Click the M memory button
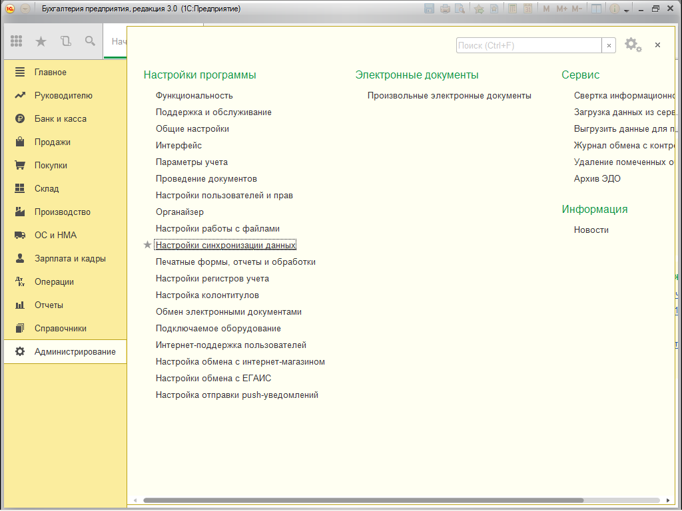682x511 pixels. click(546, 9)
